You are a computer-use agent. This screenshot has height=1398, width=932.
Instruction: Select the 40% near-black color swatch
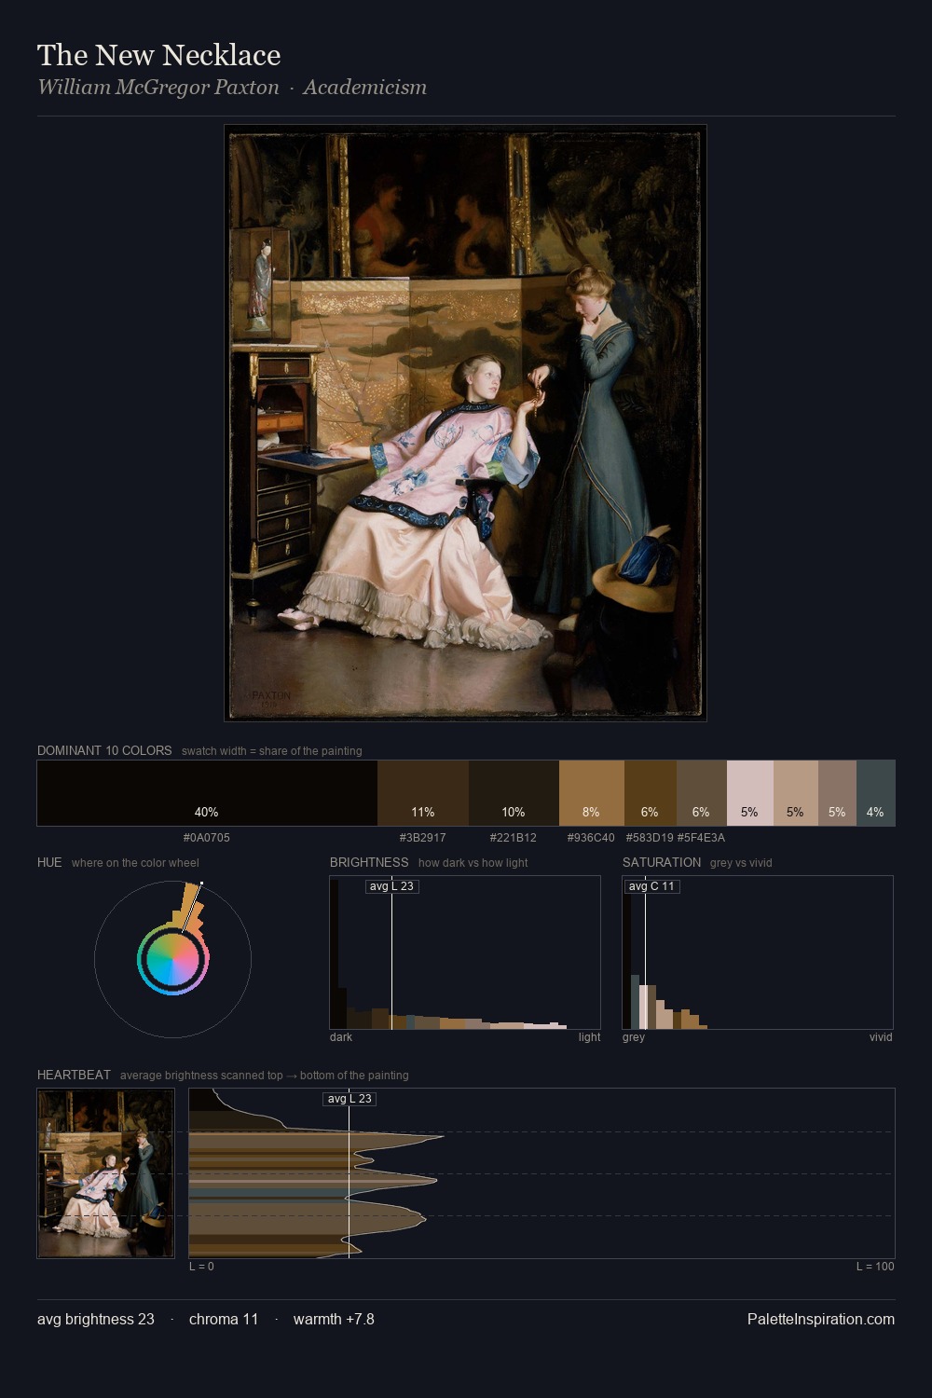(207, 793)
